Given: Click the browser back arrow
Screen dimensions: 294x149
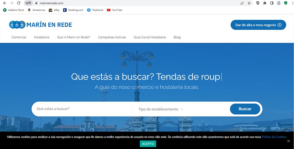Looking at the screenshot, I should (x=5, y=3).
